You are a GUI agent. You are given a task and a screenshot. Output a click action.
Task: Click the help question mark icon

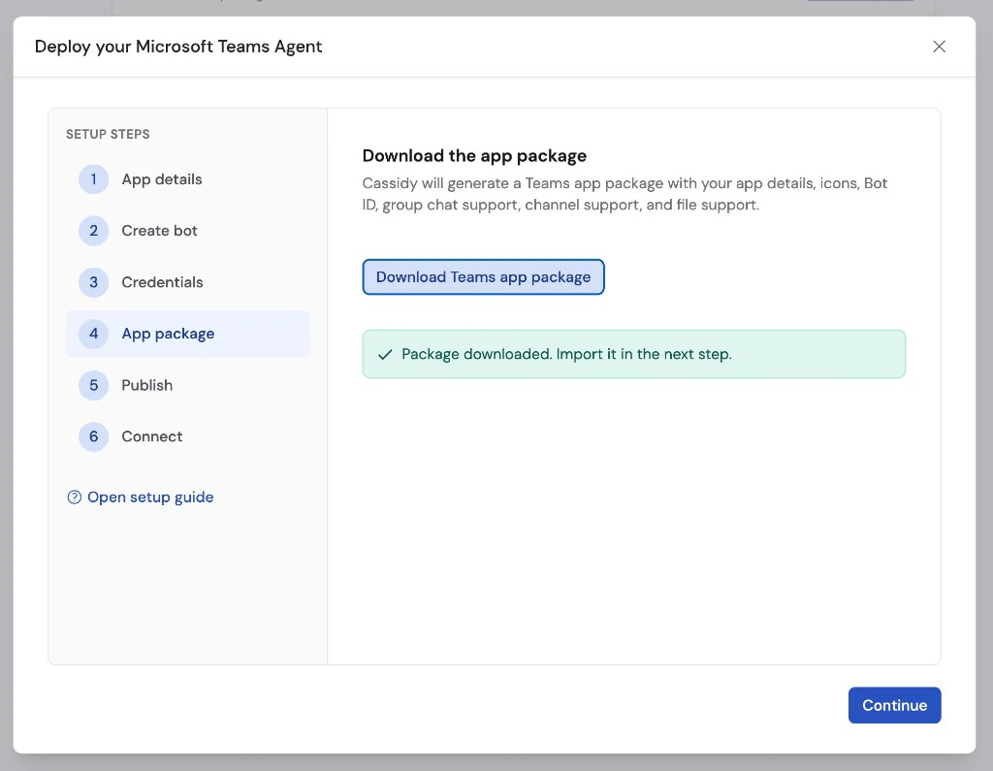tap(74, 498)
